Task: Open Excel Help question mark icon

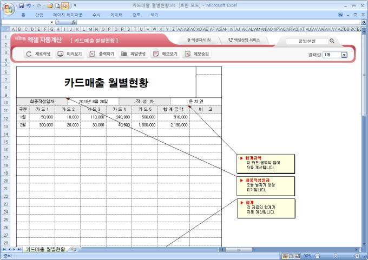Action: [x=341, y=15]
